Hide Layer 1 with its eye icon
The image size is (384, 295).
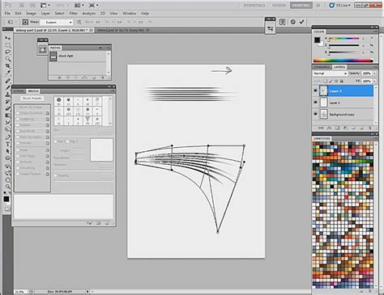[x=315, y=103]
